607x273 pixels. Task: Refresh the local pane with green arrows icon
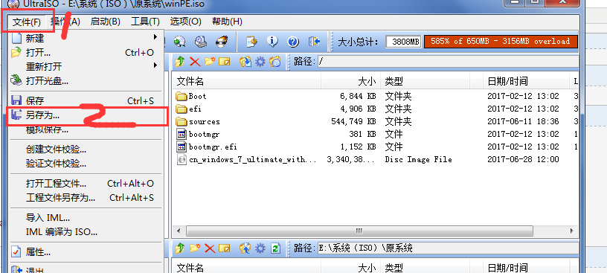click(x=275, y=248)
